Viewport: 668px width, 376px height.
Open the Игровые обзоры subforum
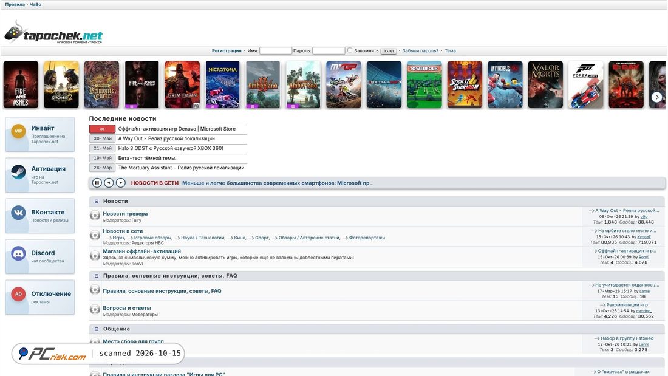coord(152,238)
